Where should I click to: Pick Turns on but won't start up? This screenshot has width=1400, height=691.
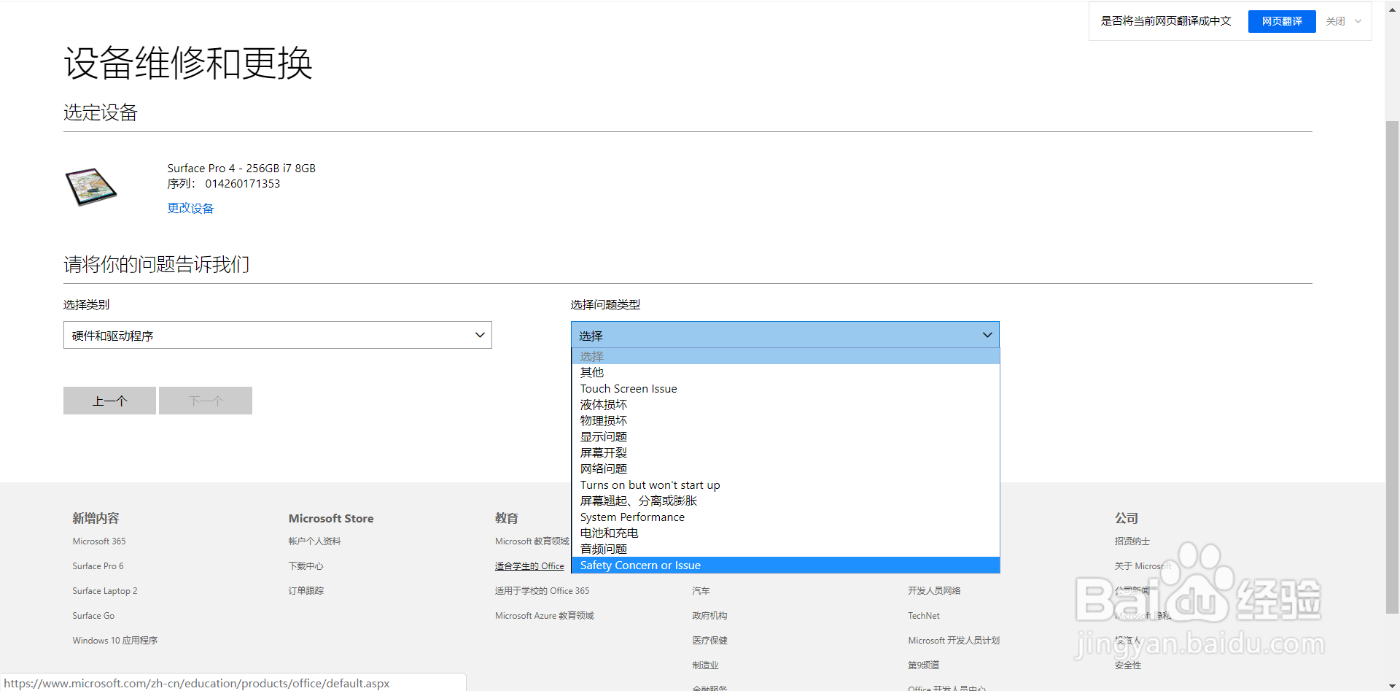coord(785,485)
